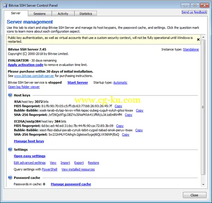Image resolution: width=212 pixels, height=203 pixels.
Task: Click the 'Server management' heading
Action: point(30,22)
